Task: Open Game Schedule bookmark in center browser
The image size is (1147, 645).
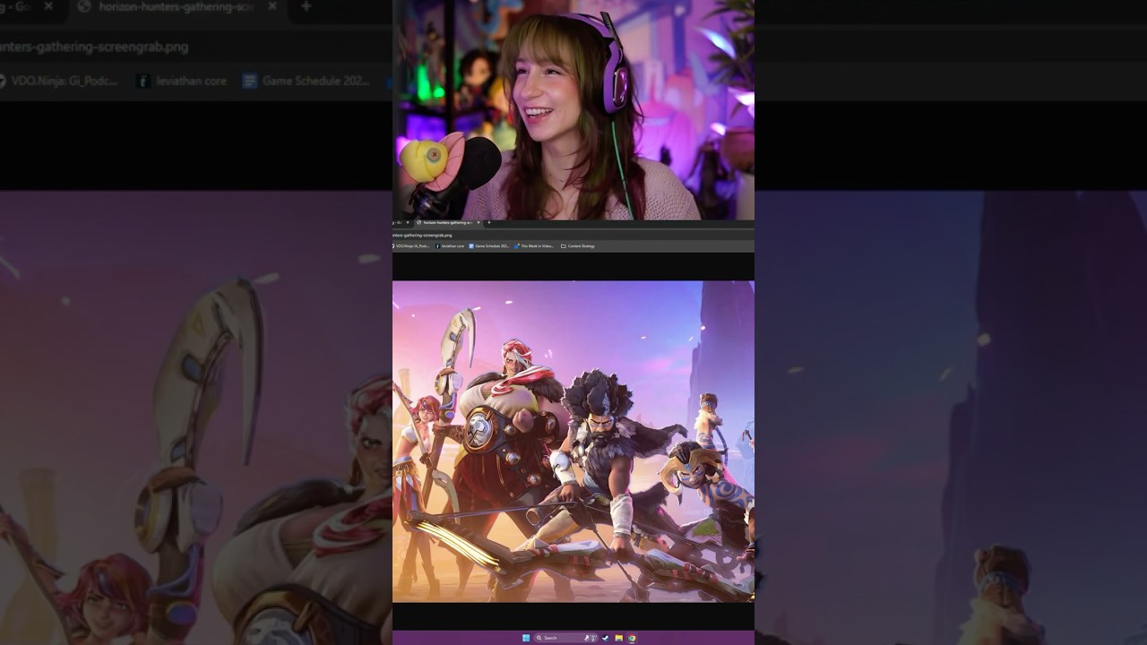Action: 489,245
